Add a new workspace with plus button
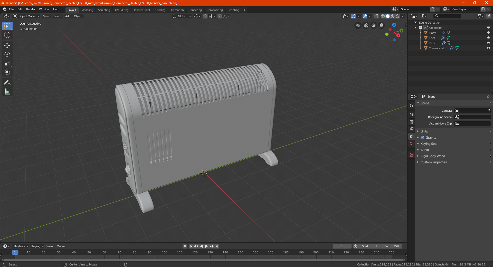Screen dimensions: 493x267 tap(244, 10)
